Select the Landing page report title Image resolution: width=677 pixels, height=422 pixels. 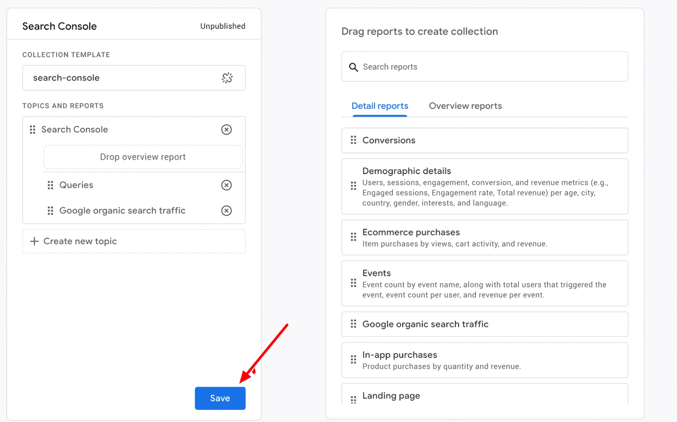click(x=391, y=396)
